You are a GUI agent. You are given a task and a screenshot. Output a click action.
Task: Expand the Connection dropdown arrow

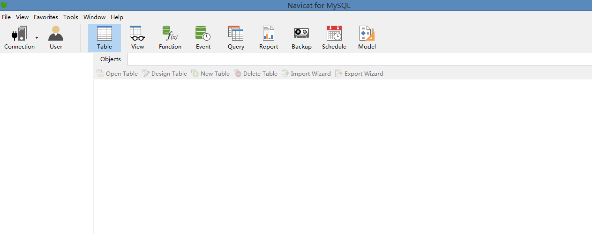pyautogui.click(x=37, y=38)
